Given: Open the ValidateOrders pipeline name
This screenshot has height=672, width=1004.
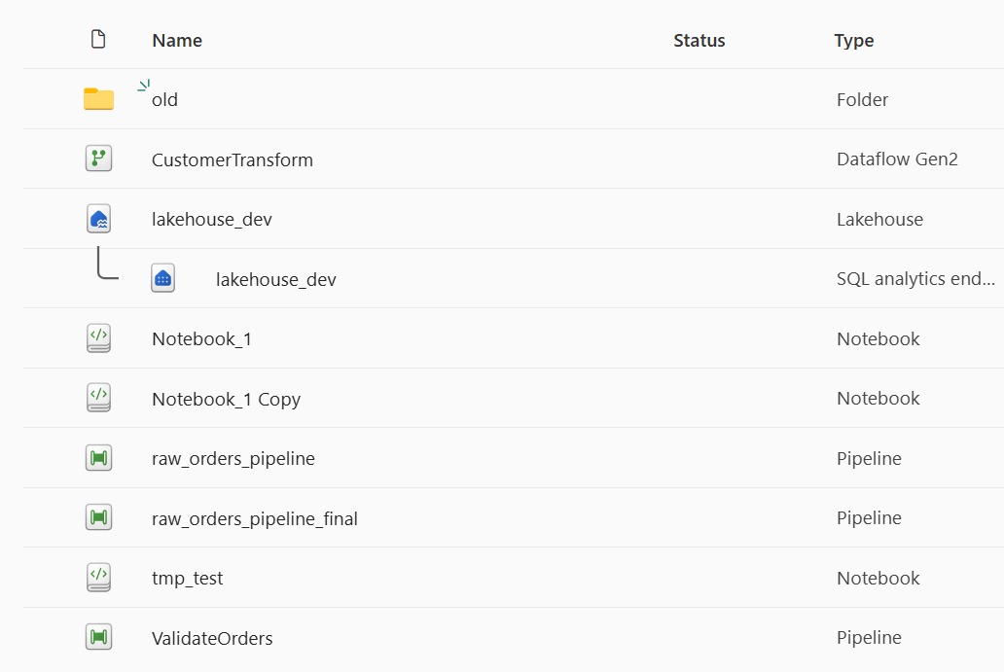Looking at the screenshot, I should click(x=212, y=639).
